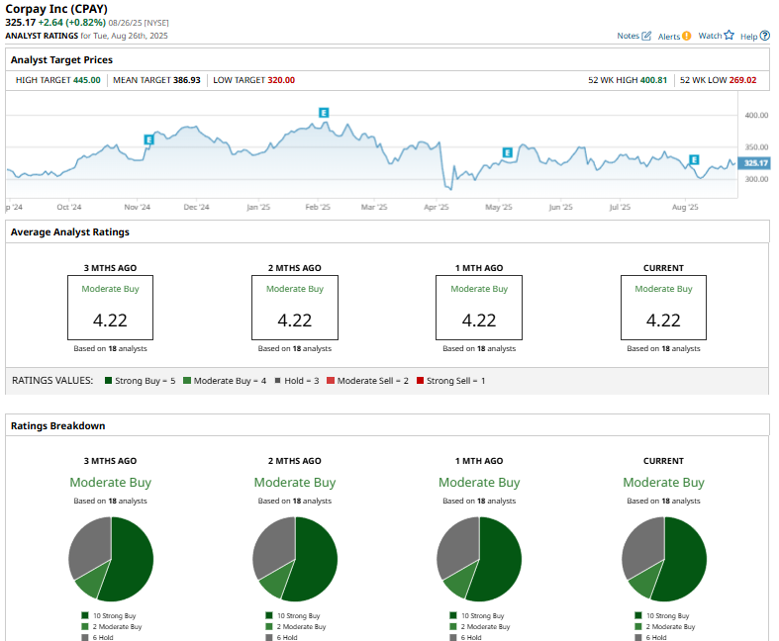The height and width of the screenshot is (641, 779).
Task: Click the Moderate Buy = 4 legend swatch
Action: click(x=187, y=380)
